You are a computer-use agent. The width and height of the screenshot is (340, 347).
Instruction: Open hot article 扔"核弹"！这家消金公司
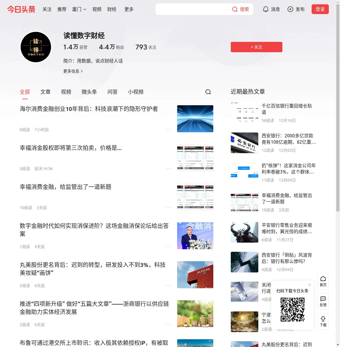point(289,169)
